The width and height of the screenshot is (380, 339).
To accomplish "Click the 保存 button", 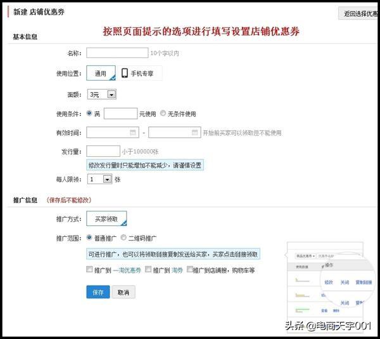I will (x=98, y=293).
